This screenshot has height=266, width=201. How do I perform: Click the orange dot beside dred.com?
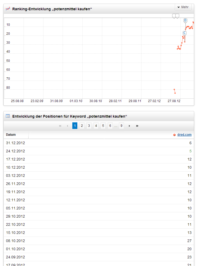coord(174,135)
